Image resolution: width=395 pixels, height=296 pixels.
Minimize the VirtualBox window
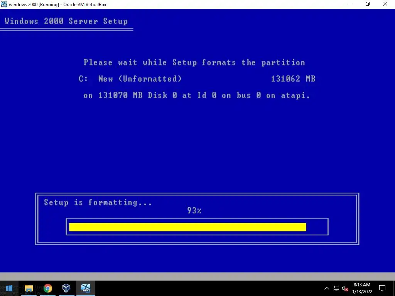350,4
